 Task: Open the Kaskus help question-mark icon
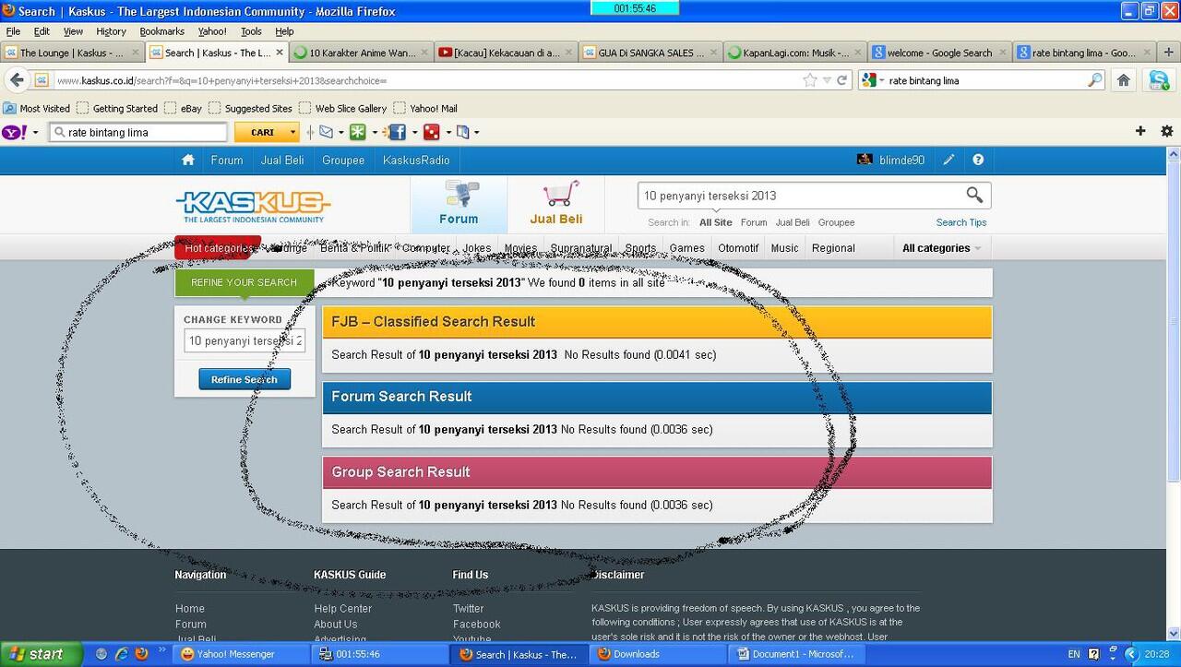tap(978, 160)
